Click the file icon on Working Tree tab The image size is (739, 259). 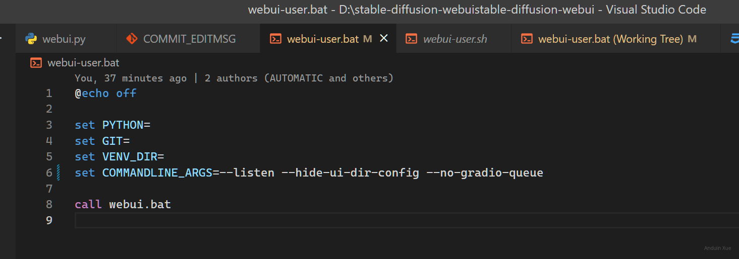point(527,39)
